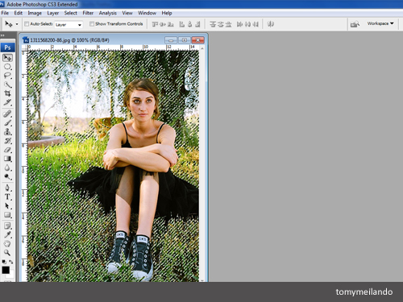This screenshot has width=403, height=302.
Task: Click the Distribute Right Edges icon
Action: 256,24
